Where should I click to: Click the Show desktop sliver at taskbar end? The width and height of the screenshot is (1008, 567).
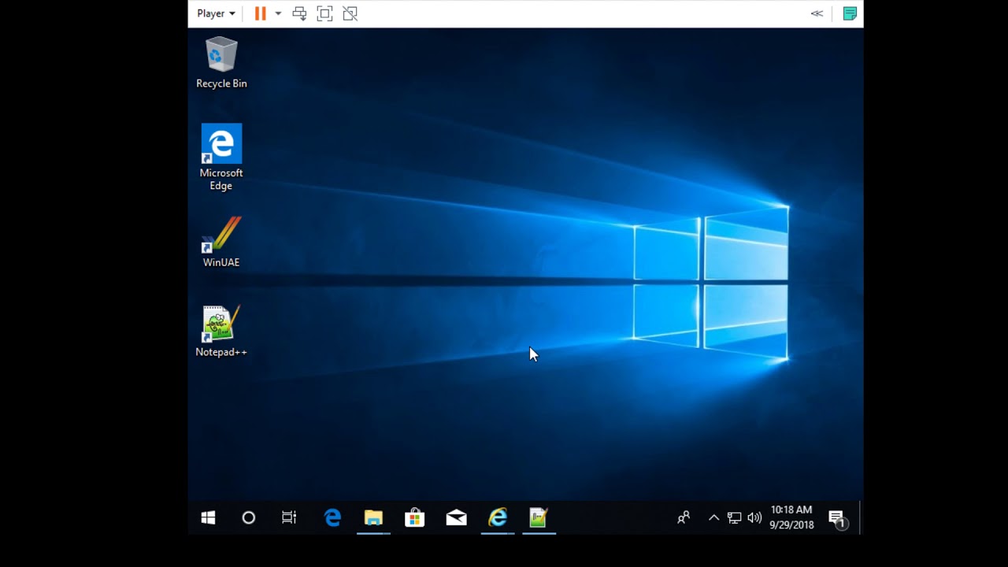(x=861, y=517)
